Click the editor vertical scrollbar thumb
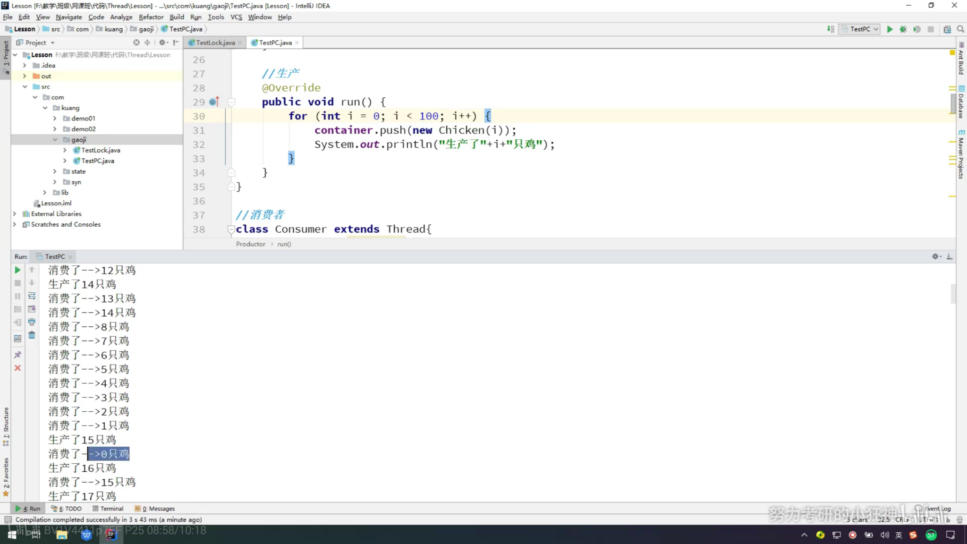Viewport: 967px width, 544px height. click(953, 103)
